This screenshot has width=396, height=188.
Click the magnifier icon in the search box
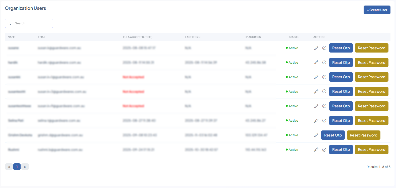[10, 23]
